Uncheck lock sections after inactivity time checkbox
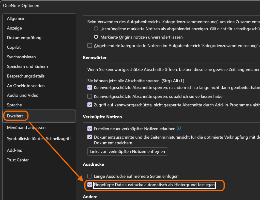This screenshot has height=200, width=260. 90,87
